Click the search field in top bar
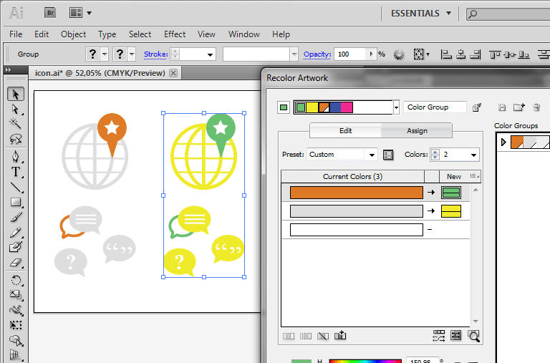The width and height of the screenshot is (550, 363). coord(508,14)
